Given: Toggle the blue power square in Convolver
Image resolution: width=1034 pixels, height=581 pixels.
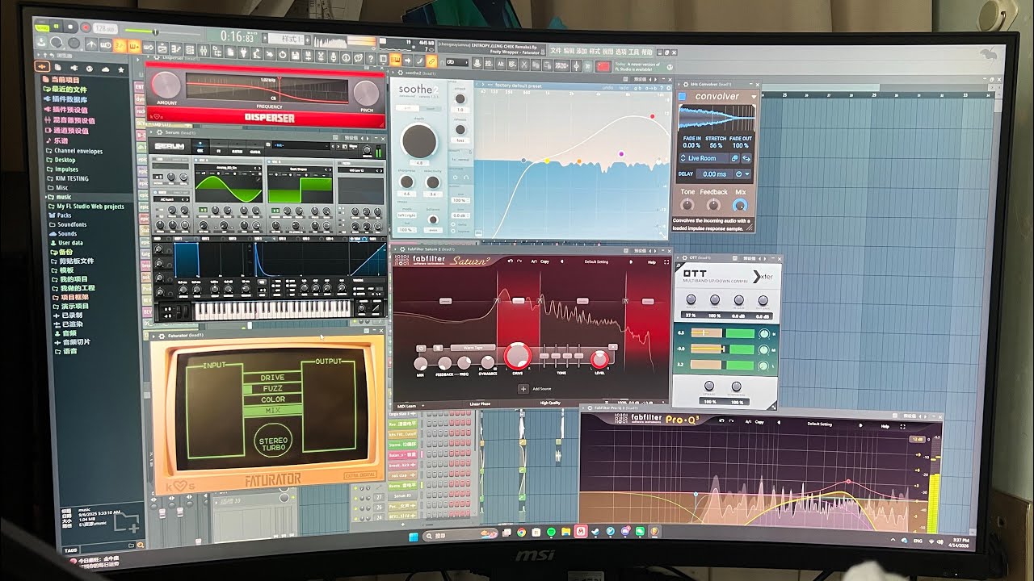Looking at the screenshot, I should (682, 97).
